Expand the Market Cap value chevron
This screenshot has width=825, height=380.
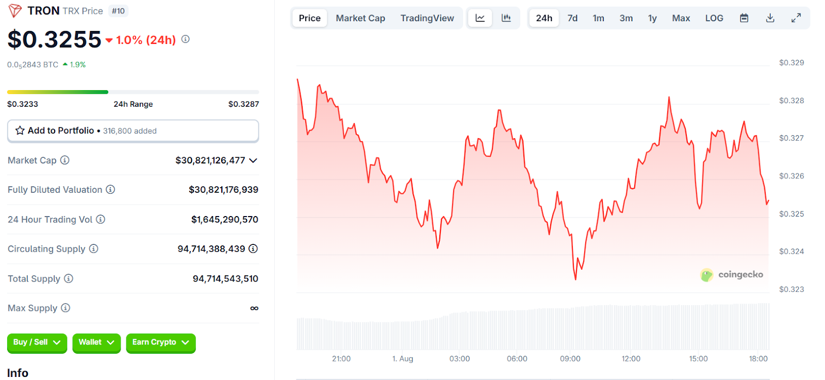253,160
